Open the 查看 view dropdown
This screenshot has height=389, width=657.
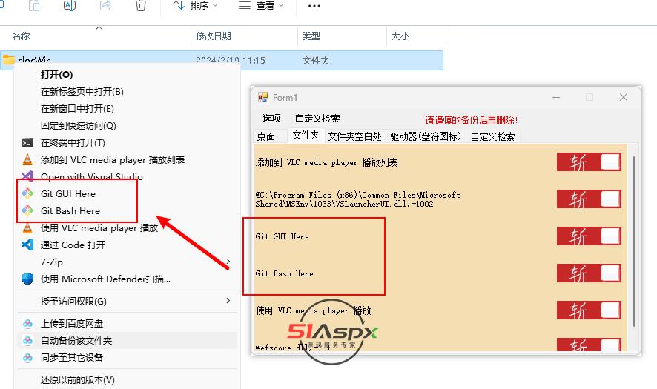click(x=261, y=6)
